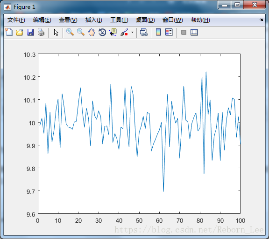Select the Zoom Out magnifier tool

(x=81, y=32)
